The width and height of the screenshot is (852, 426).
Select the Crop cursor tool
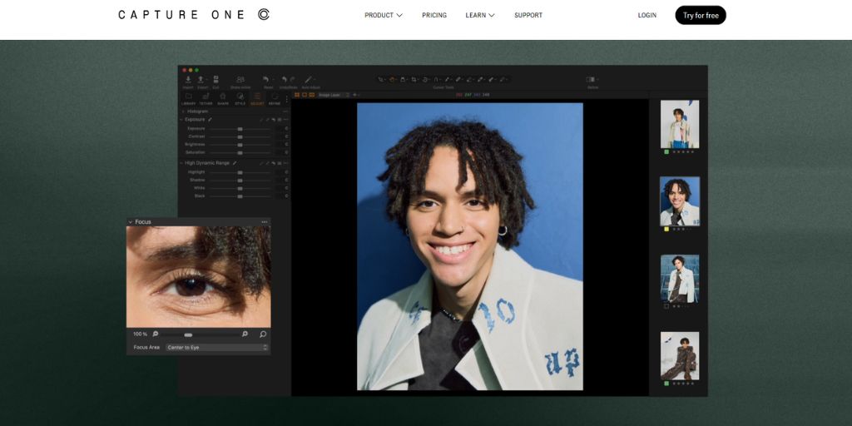coord(414,79)
